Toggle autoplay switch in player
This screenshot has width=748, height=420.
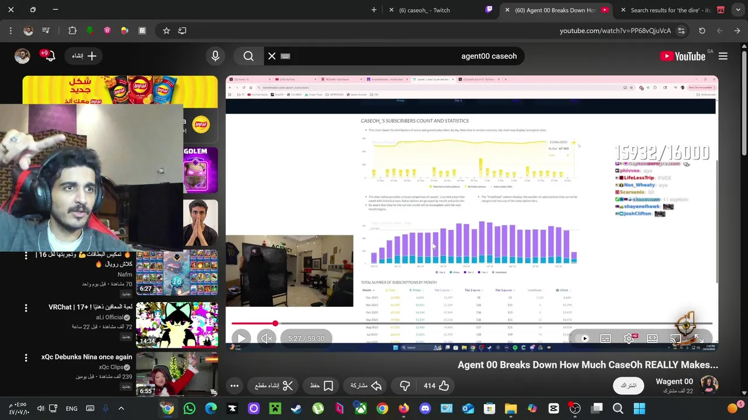pos(583,338)
